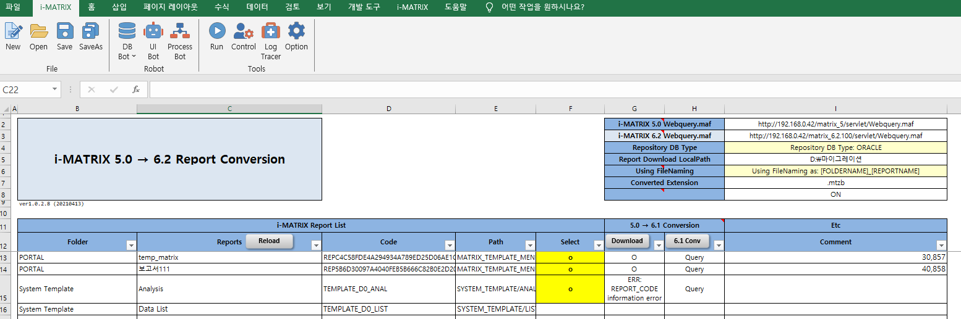Screen dimensions: 961x319
Task: Launch the UI Bot robot
Action: [153, 31]
